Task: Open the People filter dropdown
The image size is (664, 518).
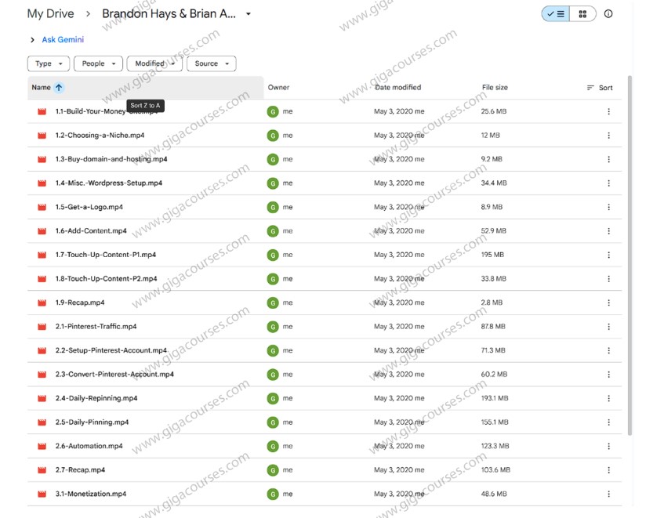Action: point(98,63)
